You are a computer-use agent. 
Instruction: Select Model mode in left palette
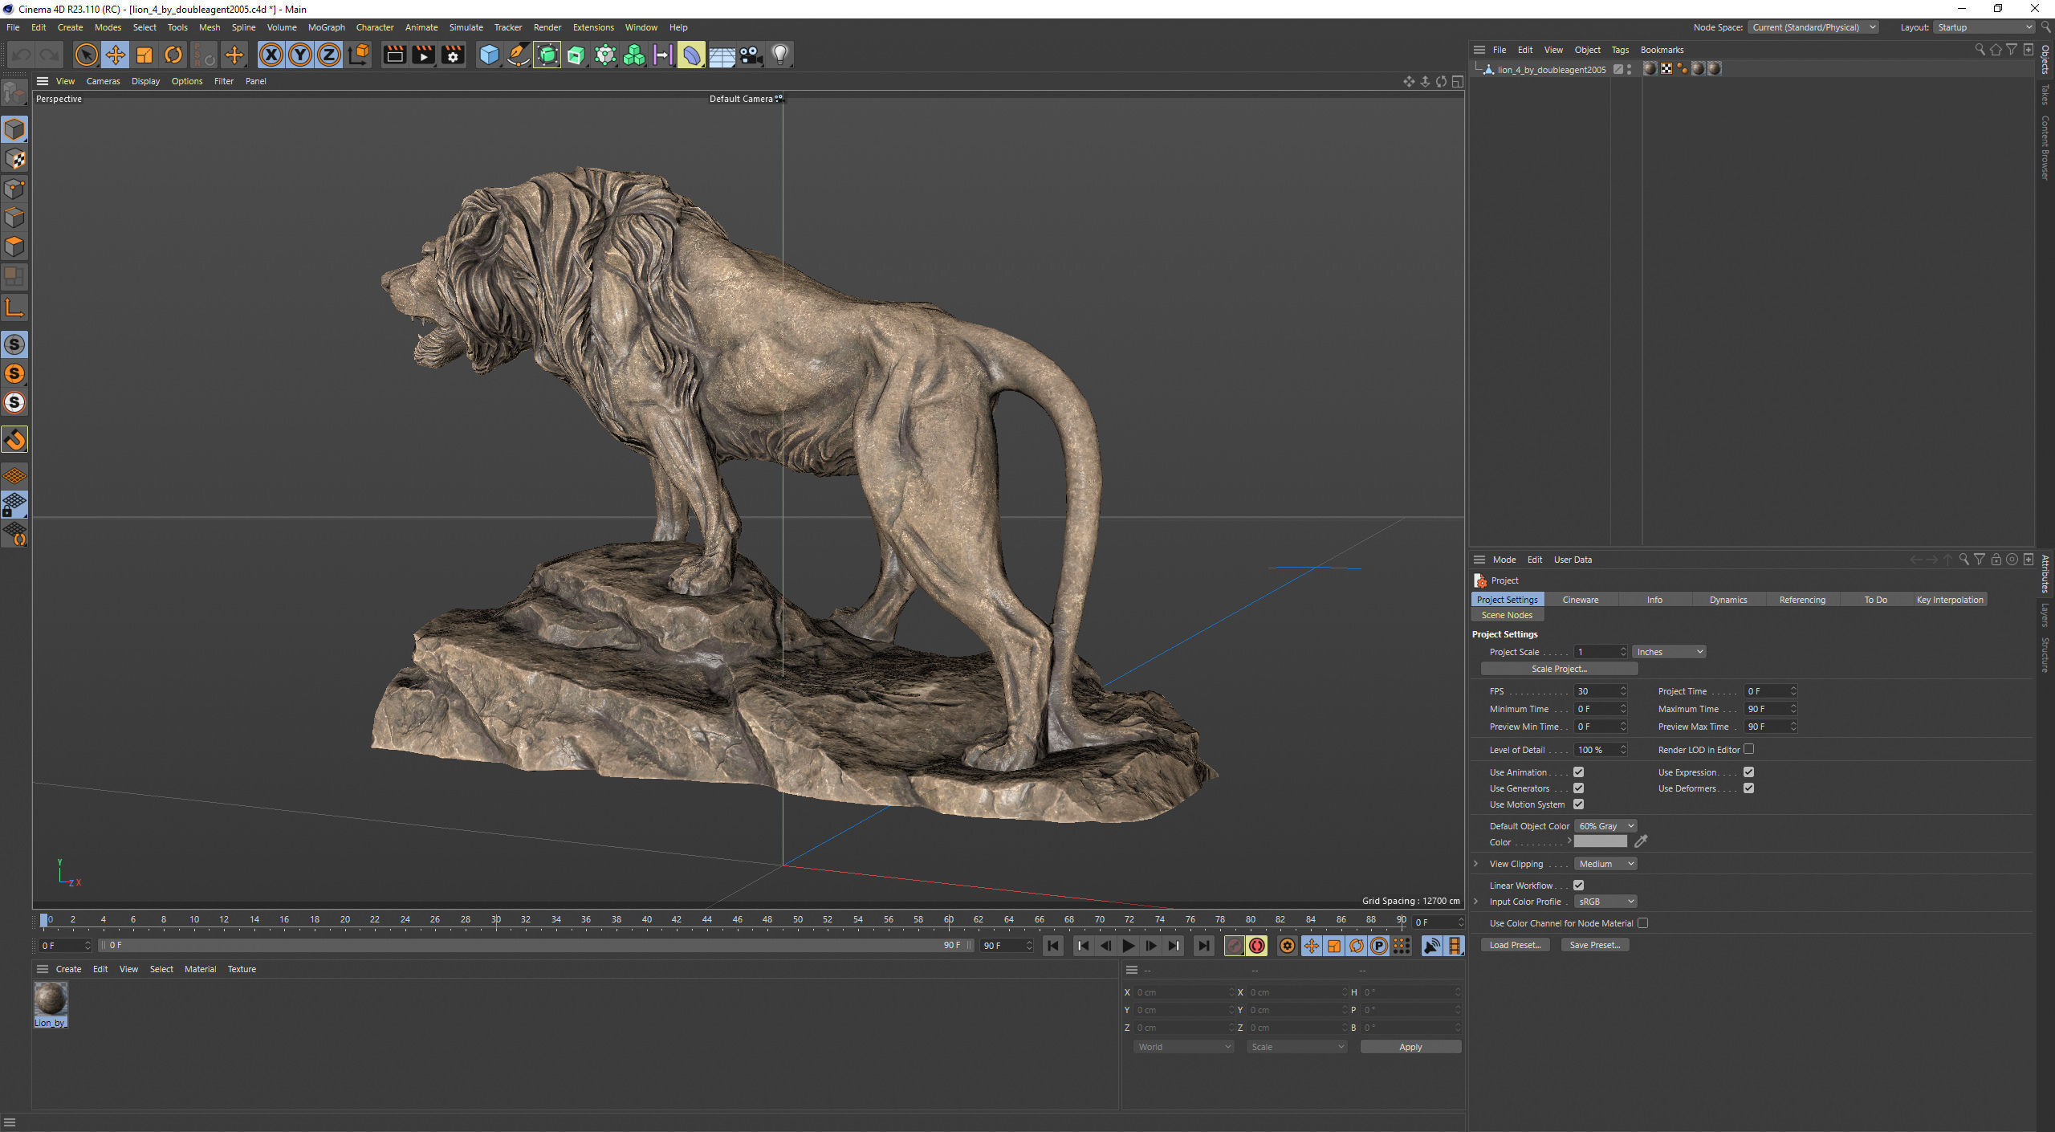[x=14, y=129]
